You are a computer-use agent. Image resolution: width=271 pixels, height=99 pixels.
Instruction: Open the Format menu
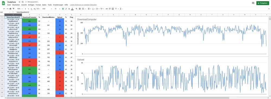pos(38,5)
